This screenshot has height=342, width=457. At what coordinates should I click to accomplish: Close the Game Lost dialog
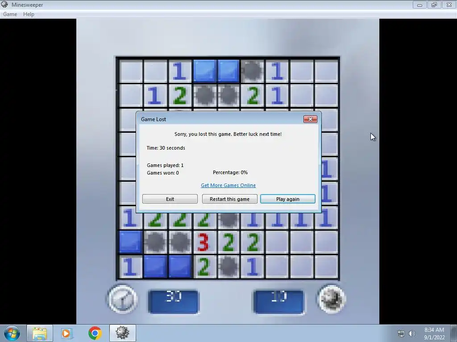[310, 119]
